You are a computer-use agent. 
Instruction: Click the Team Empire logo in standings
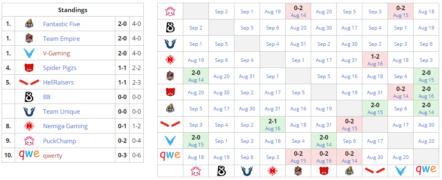tap(29, 39)
